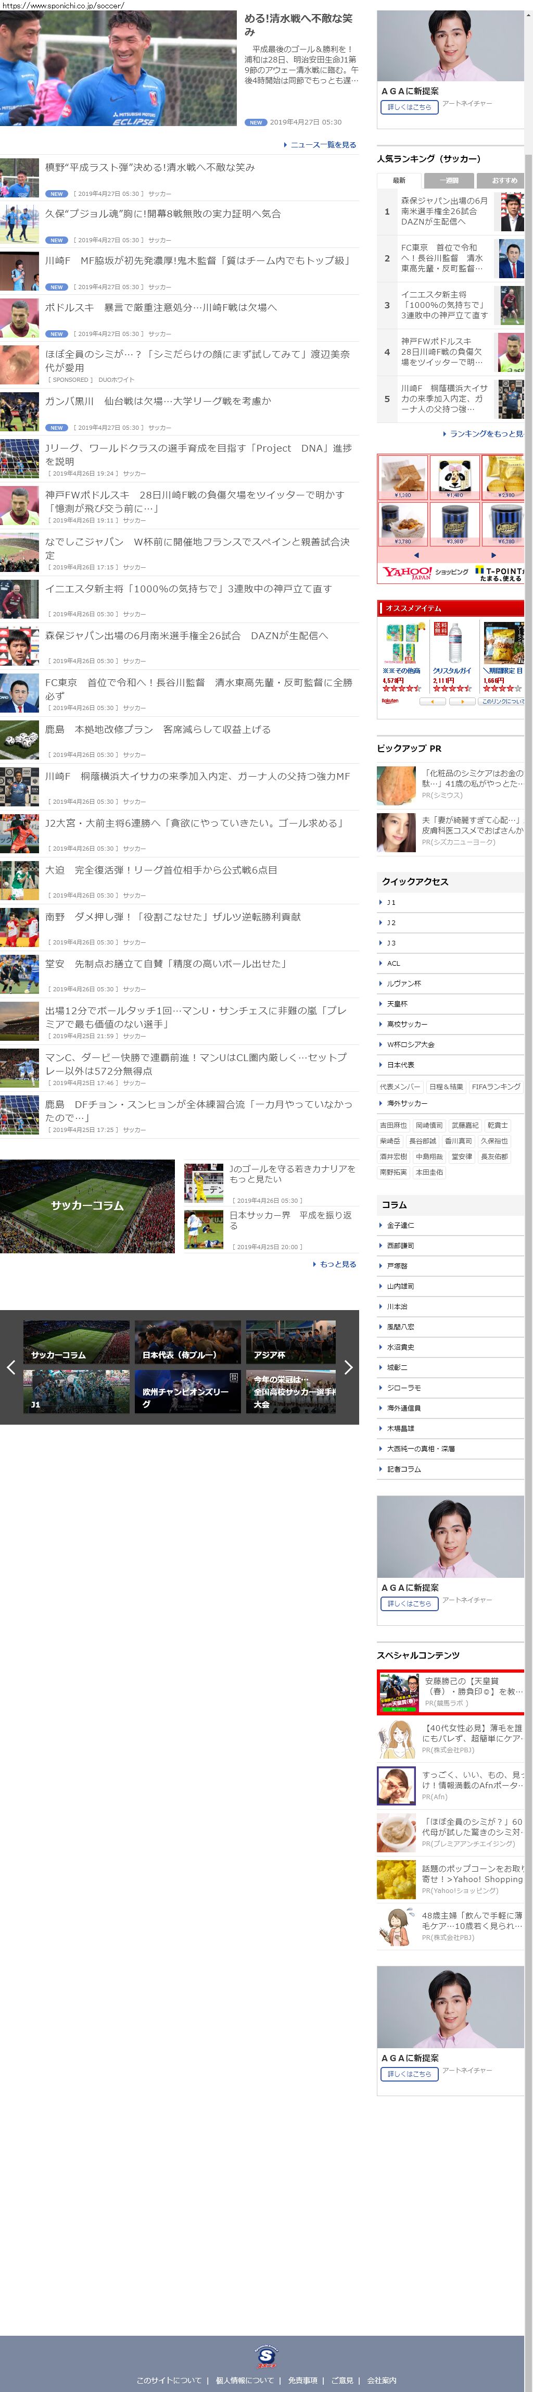This screenshot has width=533, height=2392.
Task: Click the carousel right arrow in category strip
Action: (348, 1367)
